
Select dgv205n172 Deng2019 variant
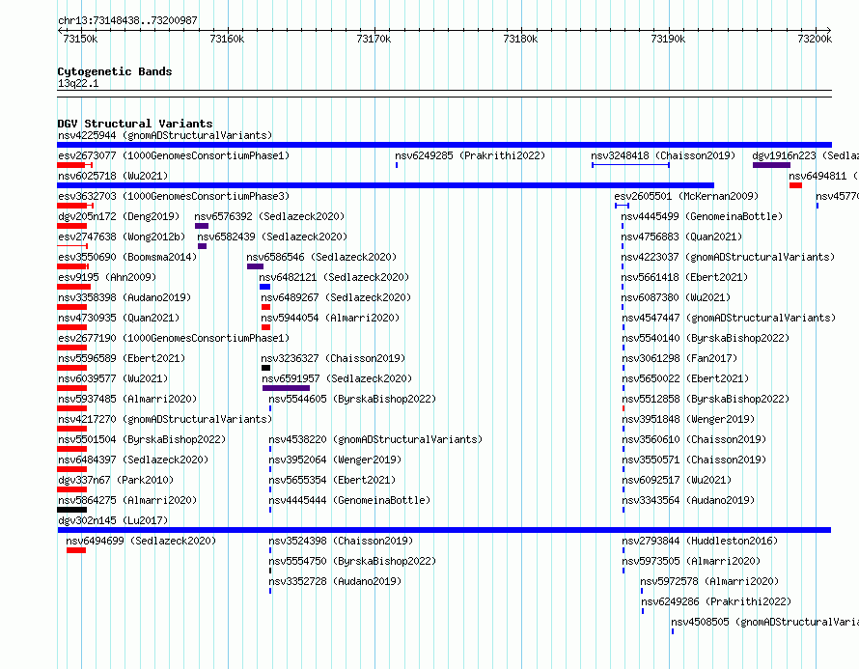(x=119, y=216)
